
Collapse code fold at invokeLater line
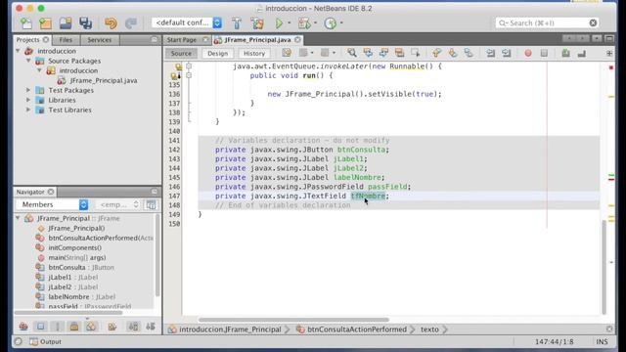coord(189,66)
